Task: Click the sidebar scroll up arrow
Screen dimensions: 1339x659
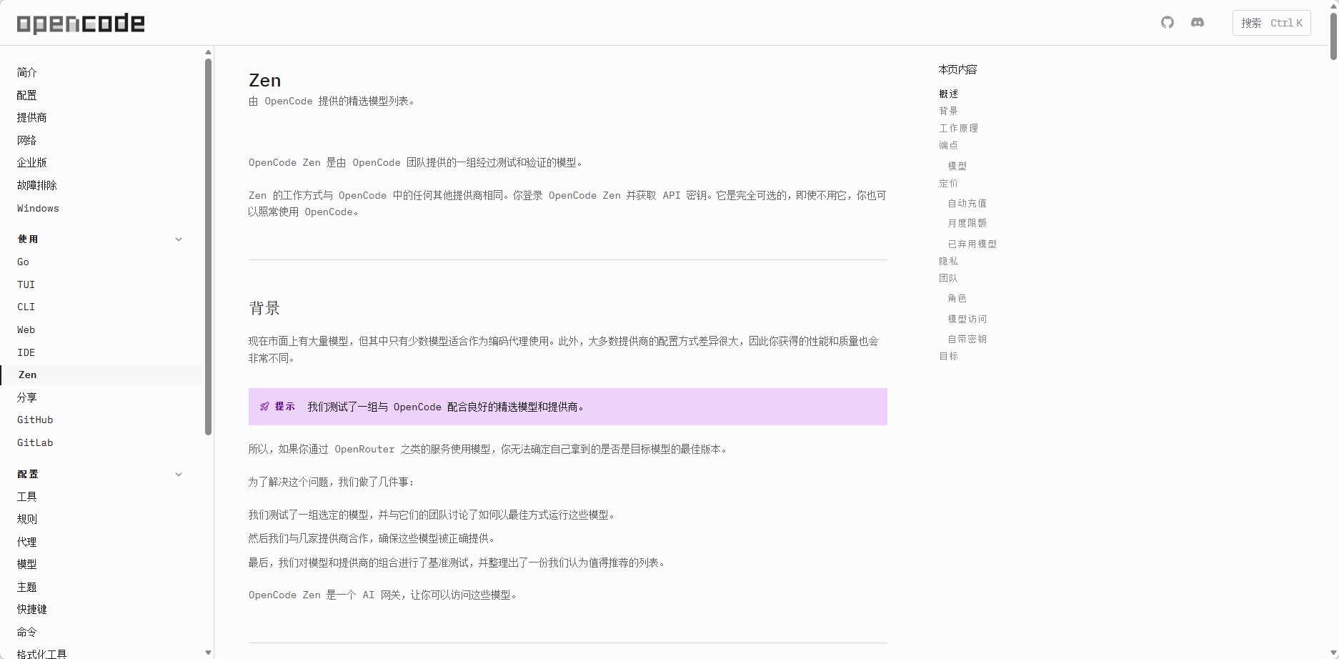Action: pos(208,52)
